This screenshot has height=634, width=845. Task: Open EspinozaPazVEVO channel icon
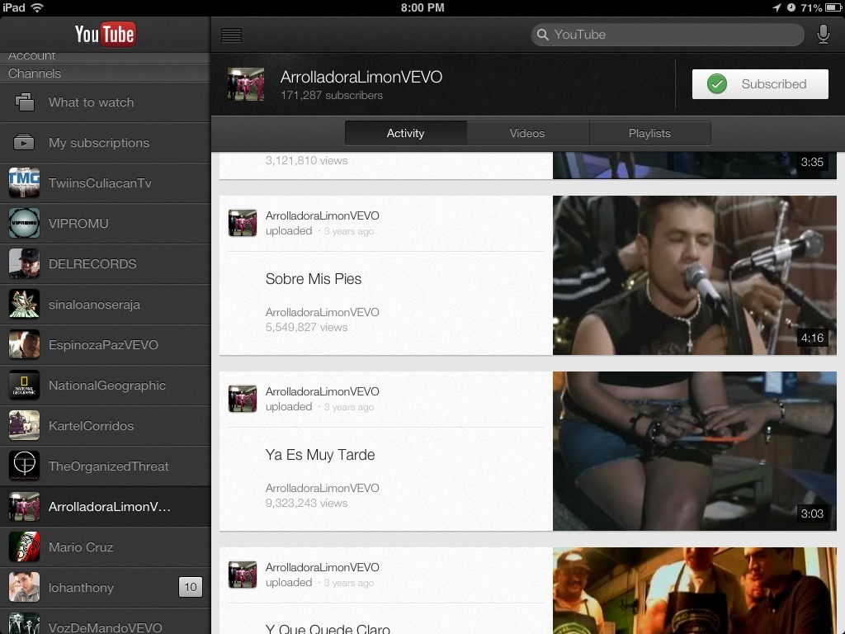pos(24,344)
